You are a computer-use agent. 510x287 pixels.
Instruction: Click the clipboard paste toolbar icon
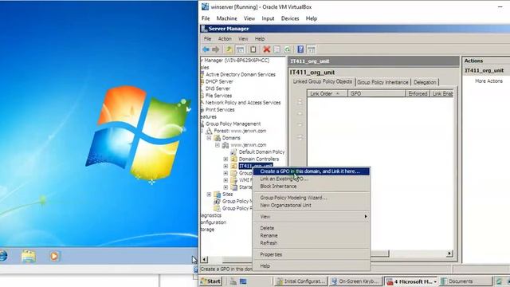253,49
